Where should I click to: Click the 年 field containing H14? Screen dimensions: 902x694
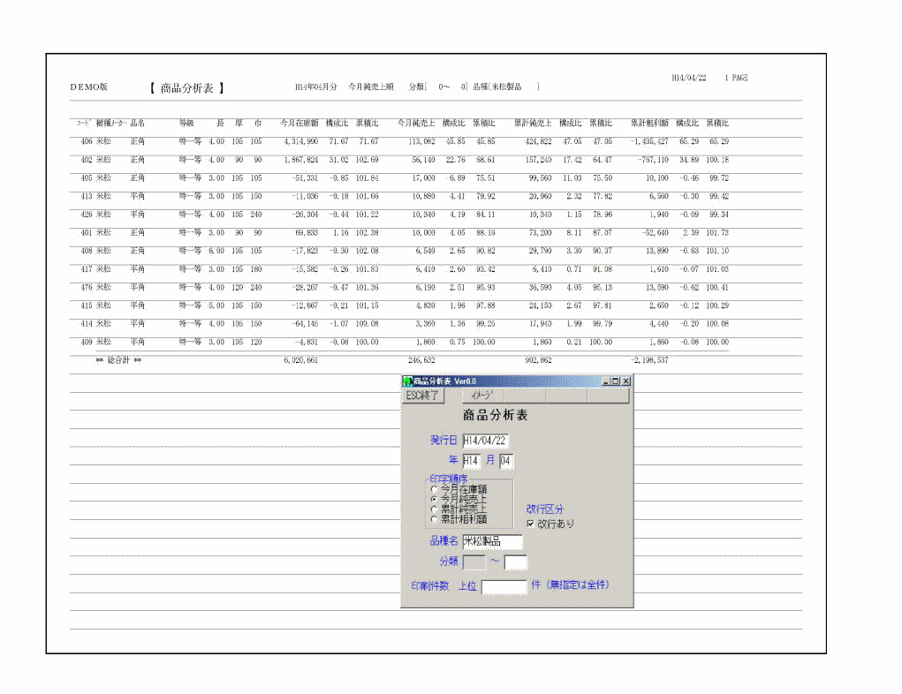(x=471, y=461)
